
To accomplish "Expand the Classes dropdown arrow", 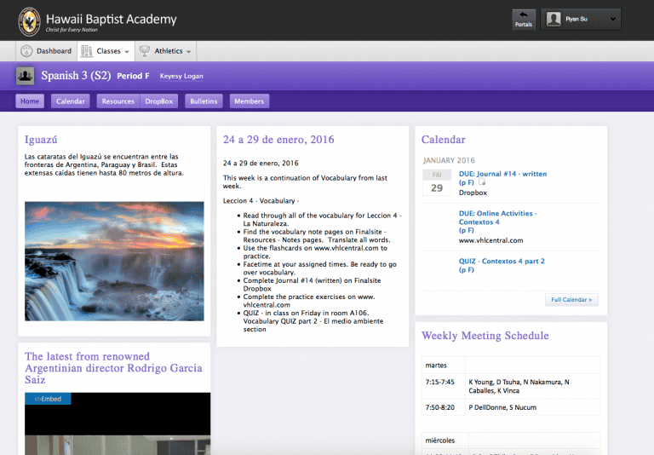I will (127, 52).
